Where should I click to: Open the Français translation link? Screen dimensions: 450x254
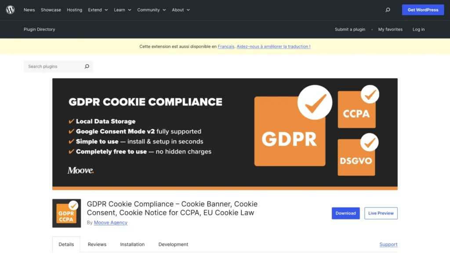tap(225, 46)
